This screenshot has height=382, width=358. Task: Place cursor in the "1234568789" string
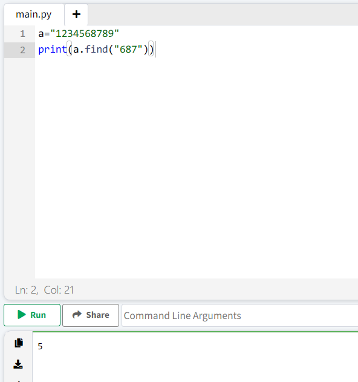[85, 34]
